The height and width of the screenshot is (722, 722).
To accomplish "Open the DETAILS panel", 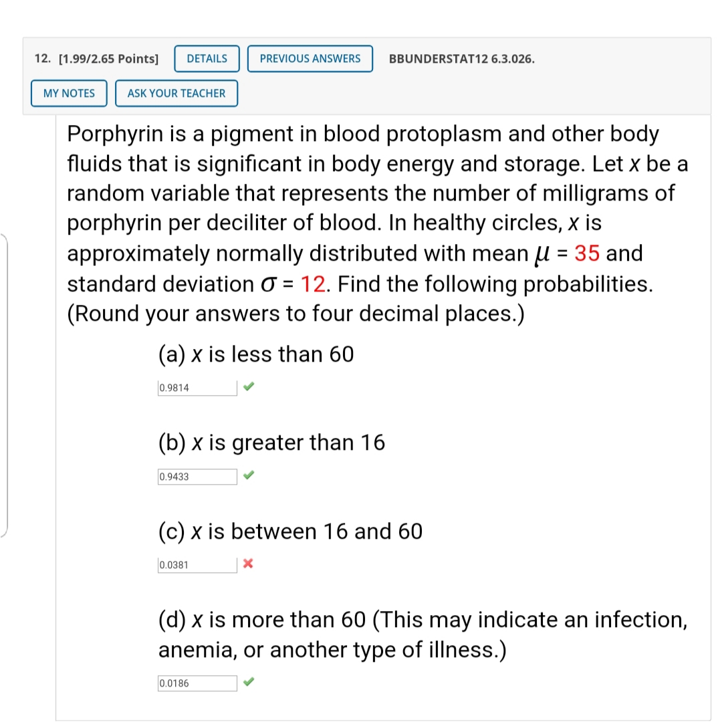I will tap(207, 59).
